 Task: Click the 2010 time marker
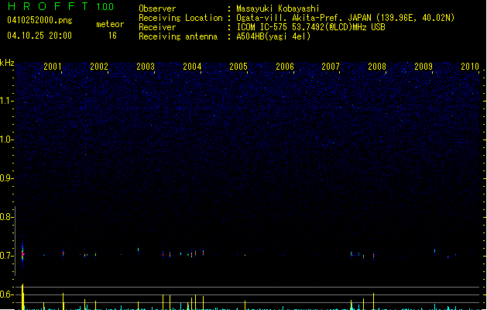tap(470, 66)
